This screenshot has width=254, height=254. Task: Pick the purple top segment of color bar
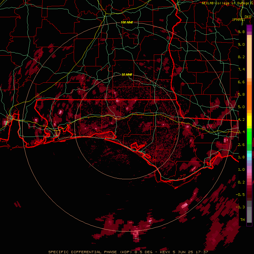[x=249, y=28]
